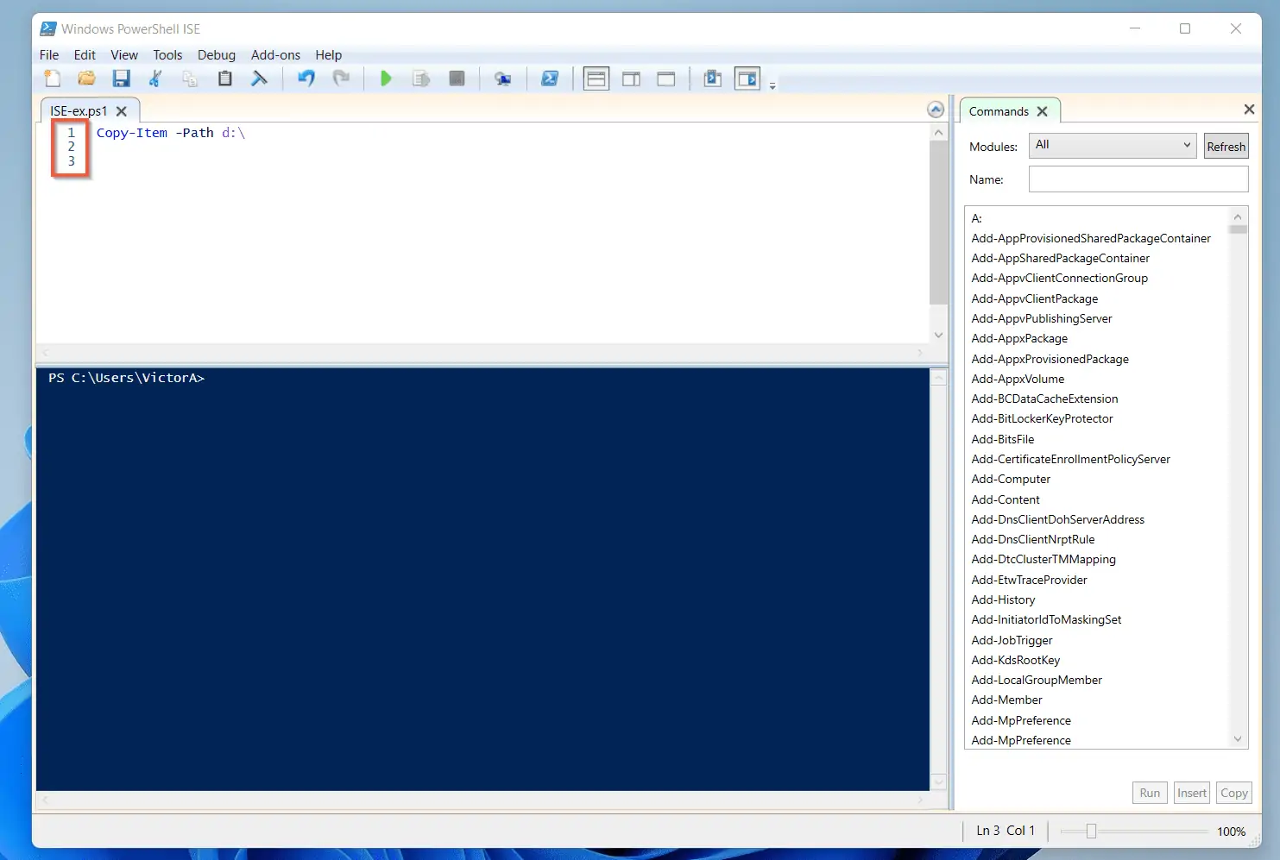Redo the last undone edit
Screen dimensions: 1280x860
[x=342, y=78]
